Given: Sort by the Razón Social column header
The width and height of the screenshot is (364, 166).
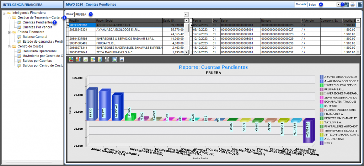Looking at the screenshot, I should pos(129,21).
